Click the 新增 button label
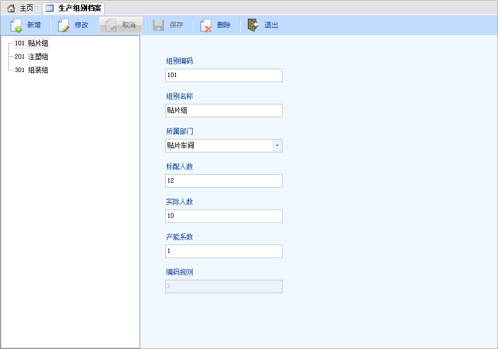498x349 pixels. tap(34, 25)
